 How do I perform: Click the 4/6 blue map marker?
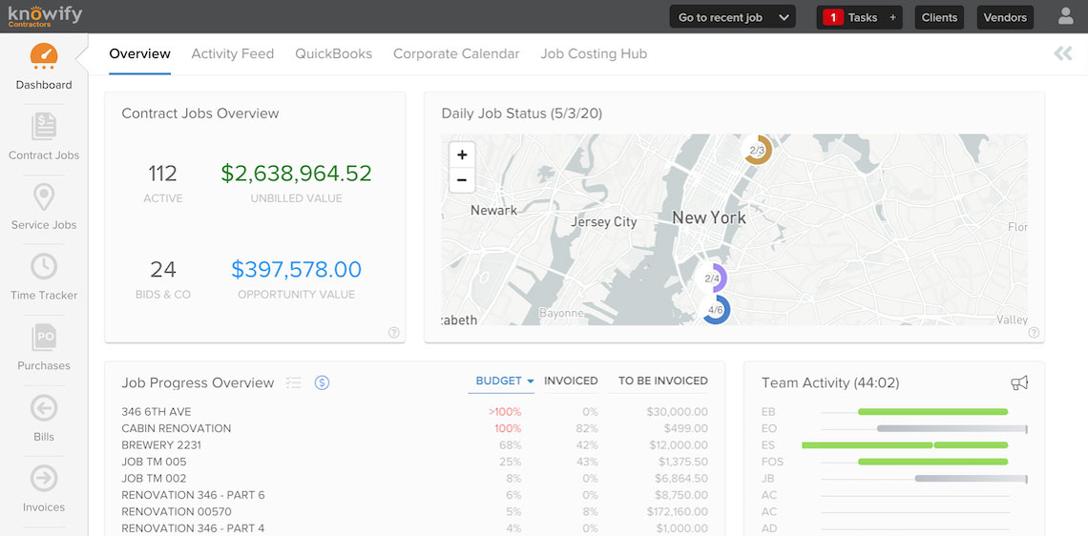pyautogui.click(x=716, y=310)
